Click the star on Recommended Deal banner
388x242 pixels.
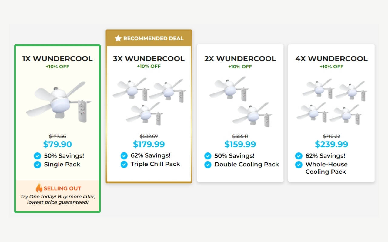[118, 38]
